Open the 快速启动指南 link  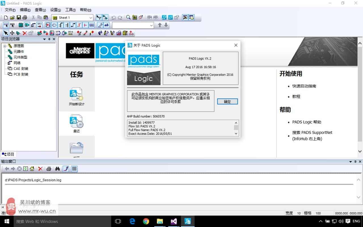pos(304,86)
